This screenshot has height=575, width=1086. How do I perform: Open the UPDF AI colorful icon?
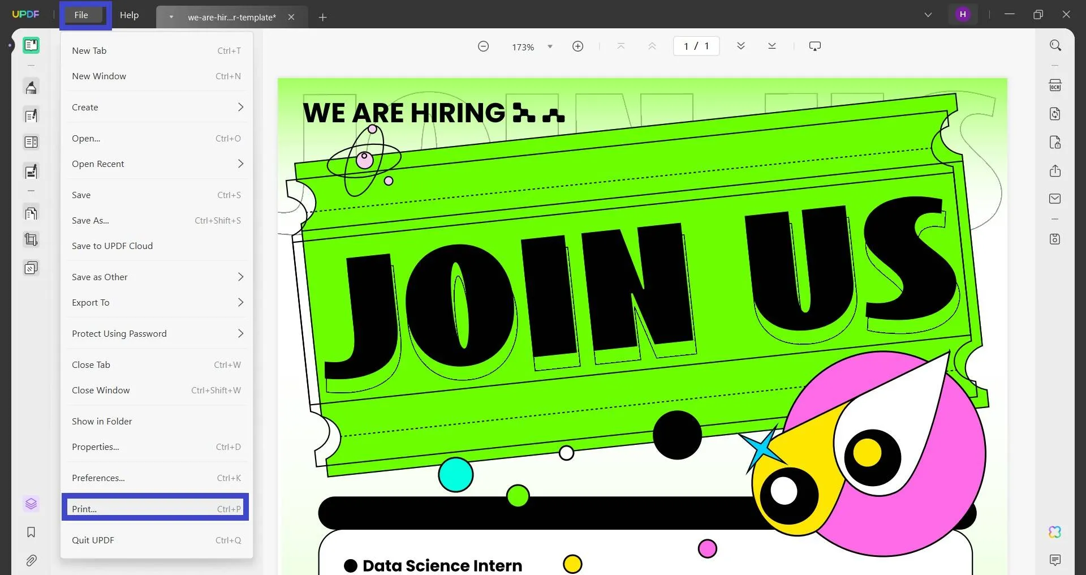pos(1055,532)
